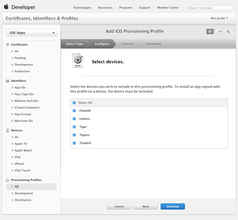The height and width of the screenshot is (220, 238).
Task: Open Development certificates
Action: click(24, 65)
